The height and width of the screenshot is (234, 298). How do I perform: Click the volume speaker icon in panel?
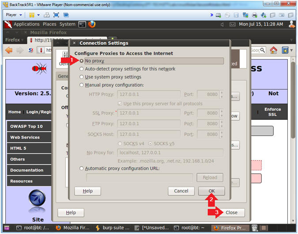pos(222,24)
